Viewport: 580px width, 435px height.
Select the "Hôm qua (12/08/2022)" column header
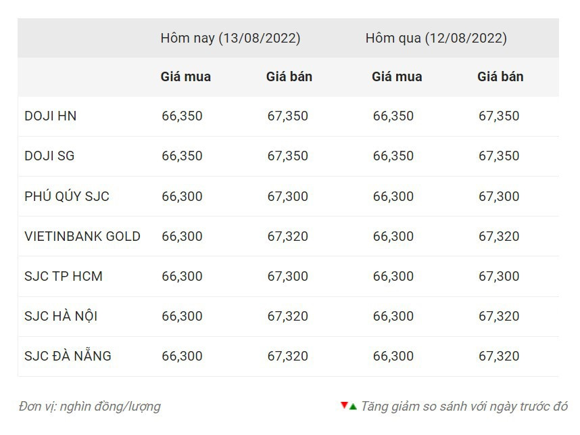436,38
